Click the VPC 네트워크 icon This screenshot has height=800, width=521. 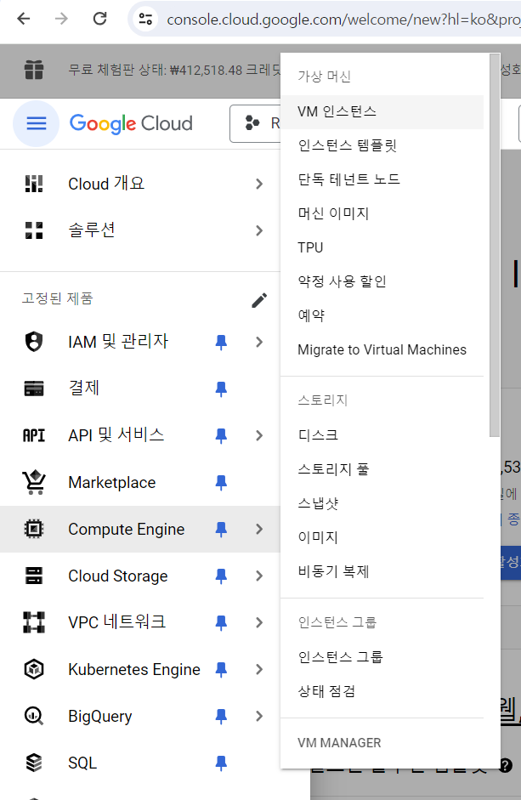[x=34, y=622]
